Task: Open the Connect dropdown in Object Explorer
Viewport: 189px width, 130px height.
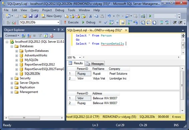Action: tap(12, 36)
